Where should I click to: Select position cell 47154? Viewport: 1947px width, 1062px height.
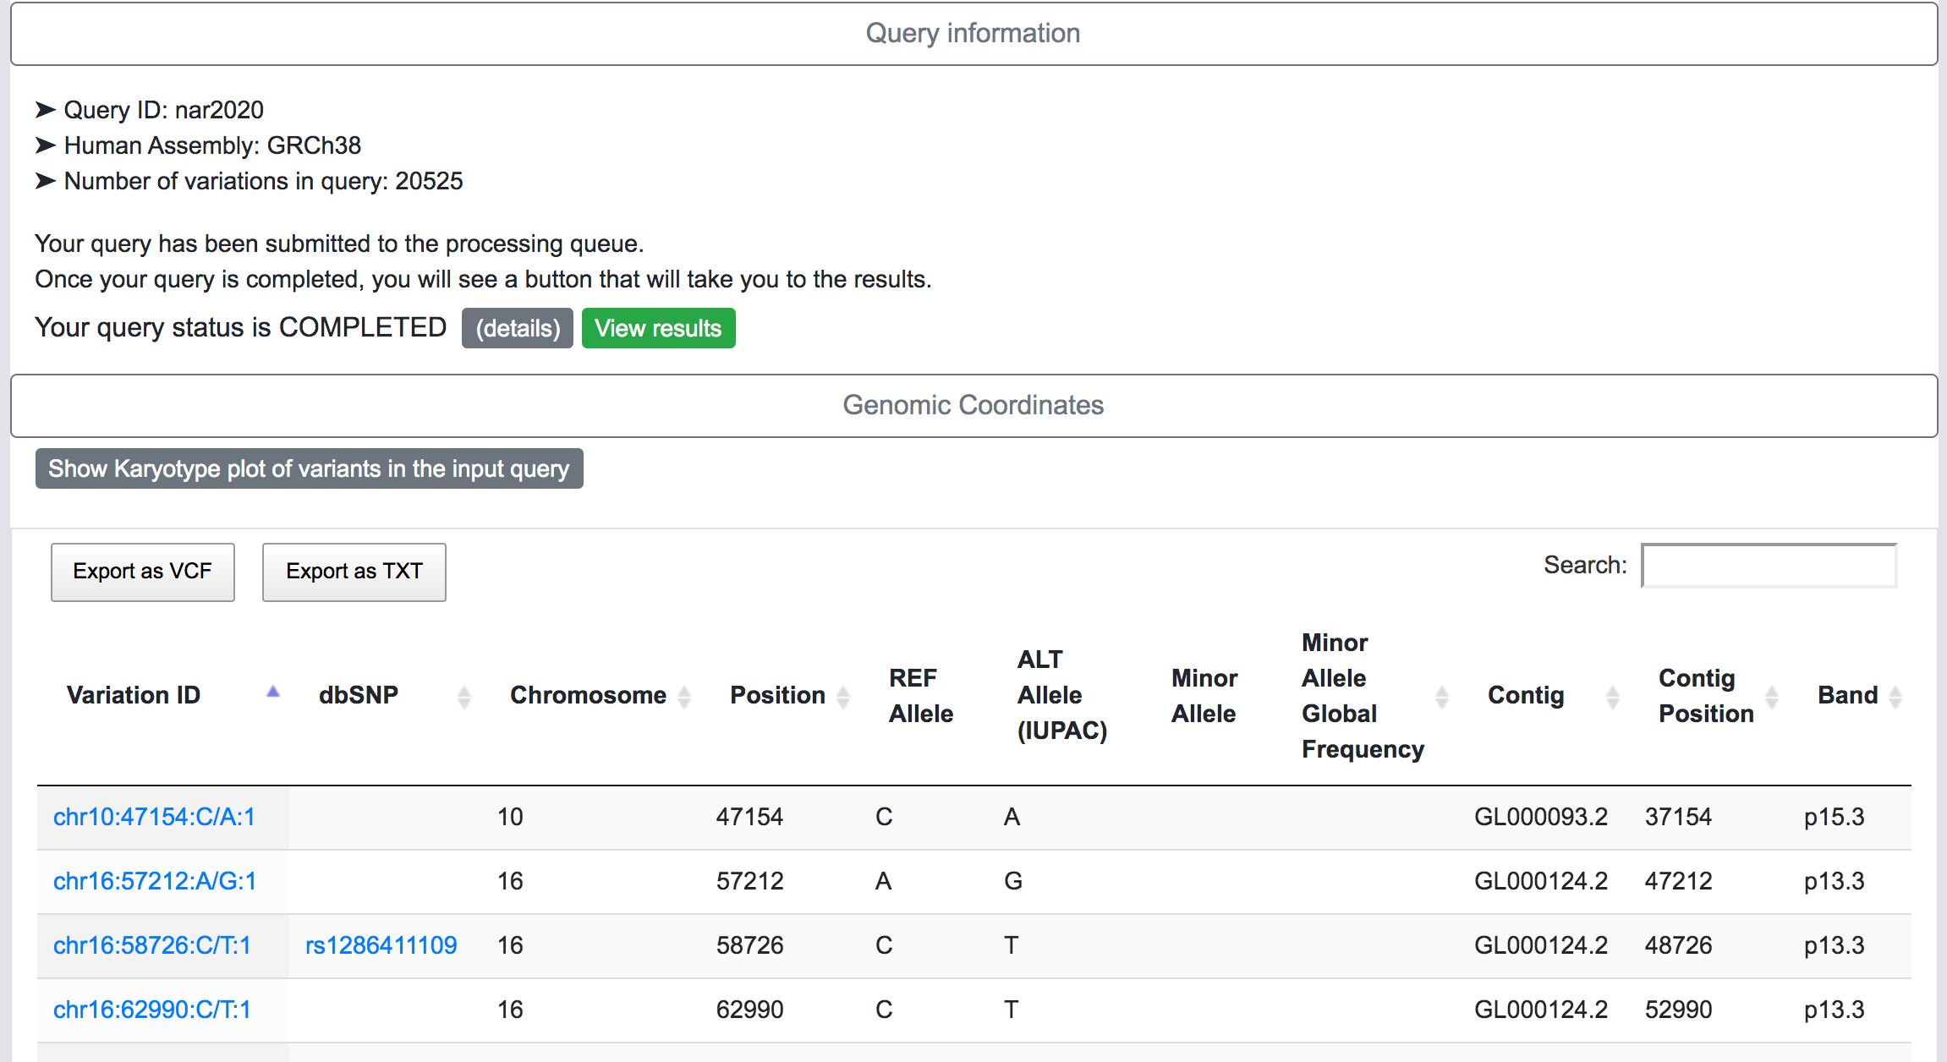point(749,817)
